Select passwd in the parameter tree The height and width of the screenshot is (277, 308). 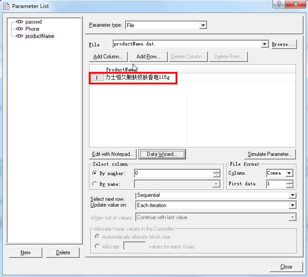click(33, 22)
